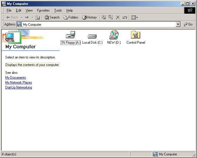Click the My Computer title bar icon

pyautogui.click(x=4, y=4)
